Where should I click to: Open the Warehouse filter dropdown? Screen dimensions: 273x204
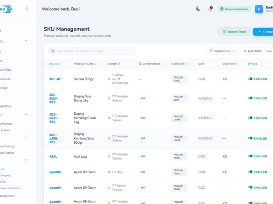click(222, 51)
